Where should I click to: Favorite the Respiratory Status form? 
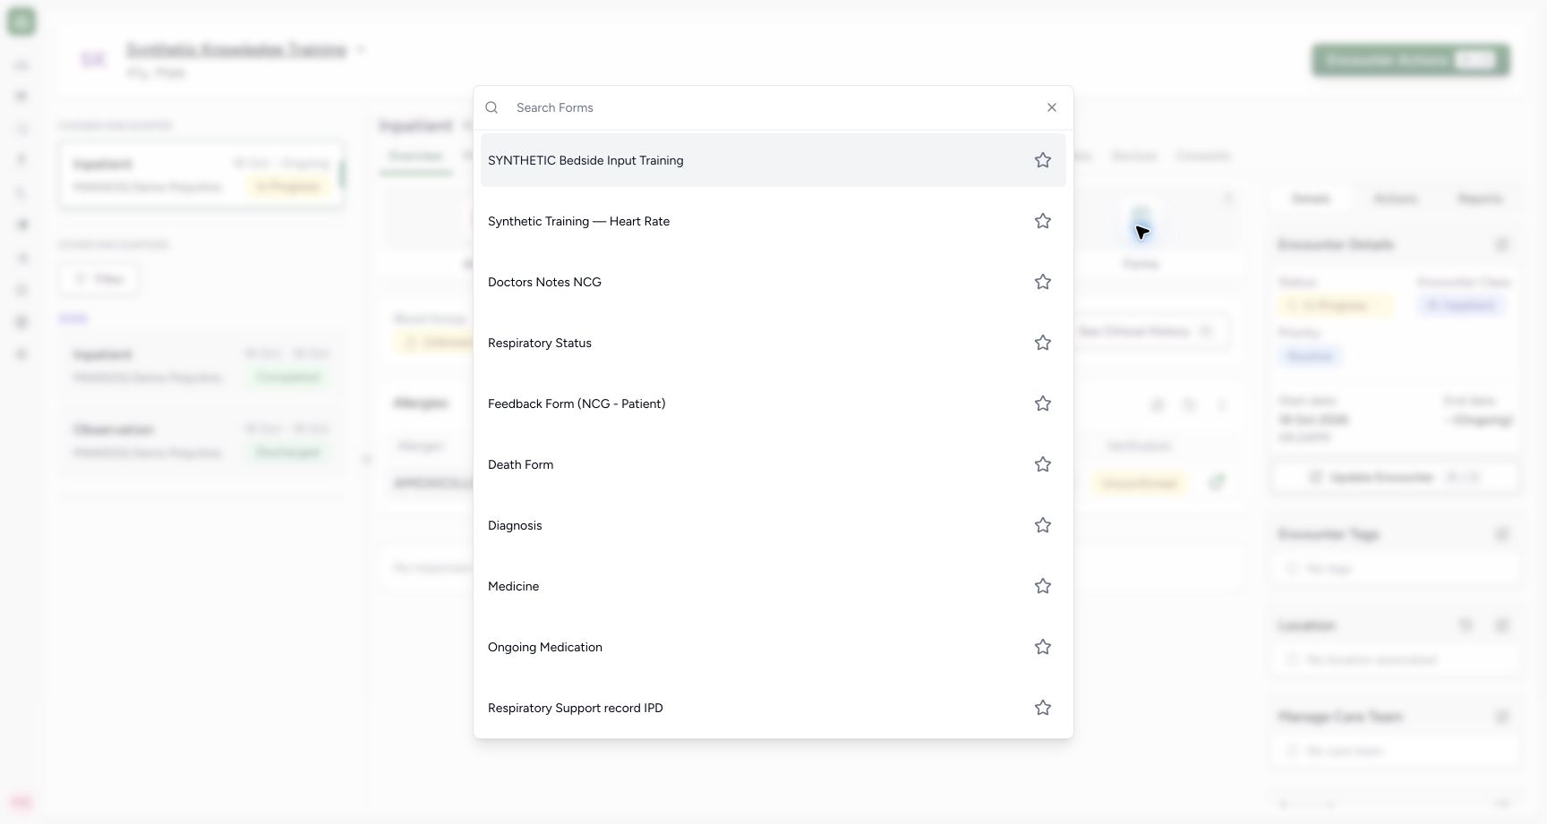pos(1043,343)
